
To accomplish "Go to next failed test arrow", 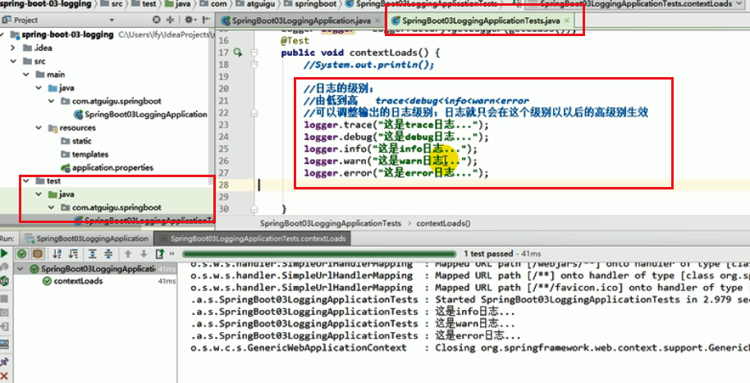I will pos(144,253).
